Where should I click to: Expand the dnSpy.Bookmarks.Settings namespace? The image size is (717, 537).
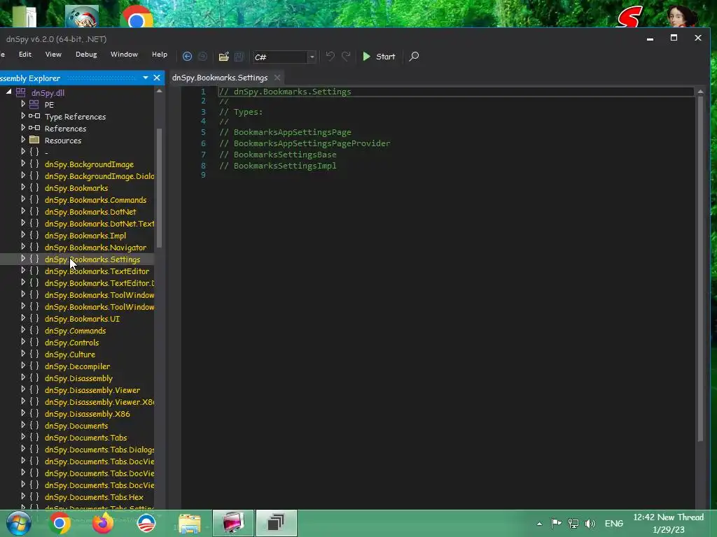pyautogui.click(x=23, y=259)
